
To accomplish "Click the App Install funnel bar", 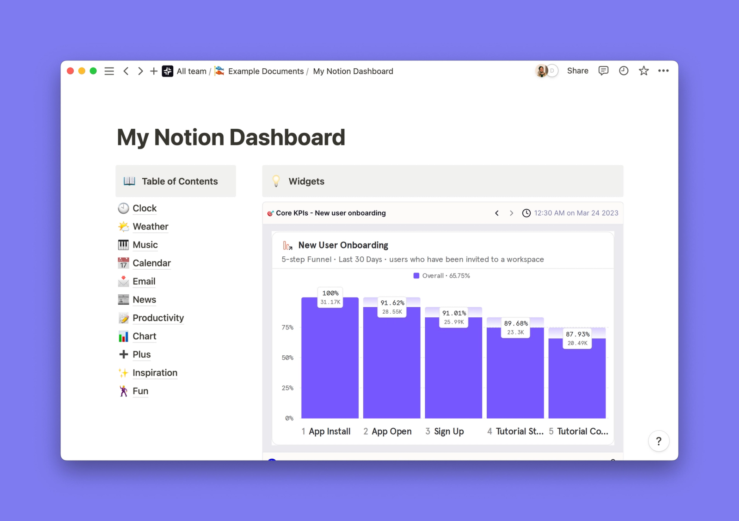I will pos(330,358).
